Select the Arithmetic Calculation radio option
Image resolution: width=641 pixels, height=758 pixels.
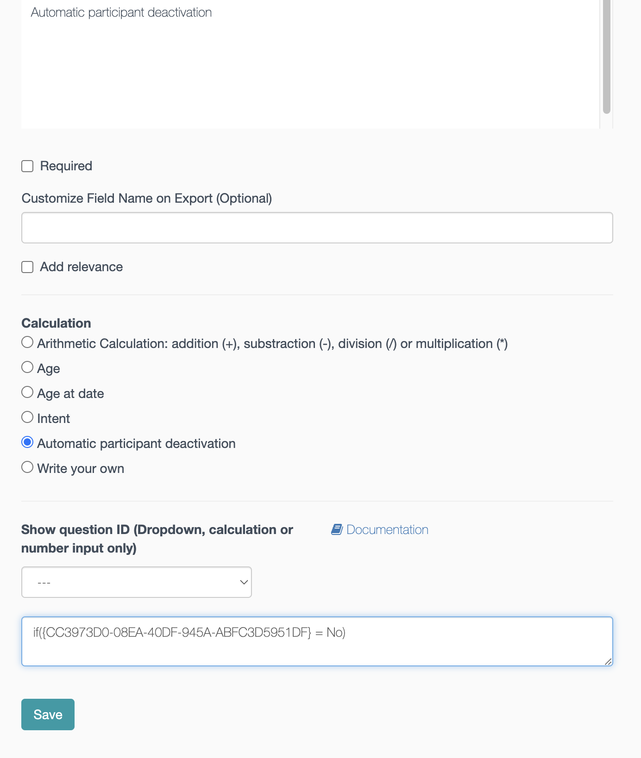pos(28,342)
